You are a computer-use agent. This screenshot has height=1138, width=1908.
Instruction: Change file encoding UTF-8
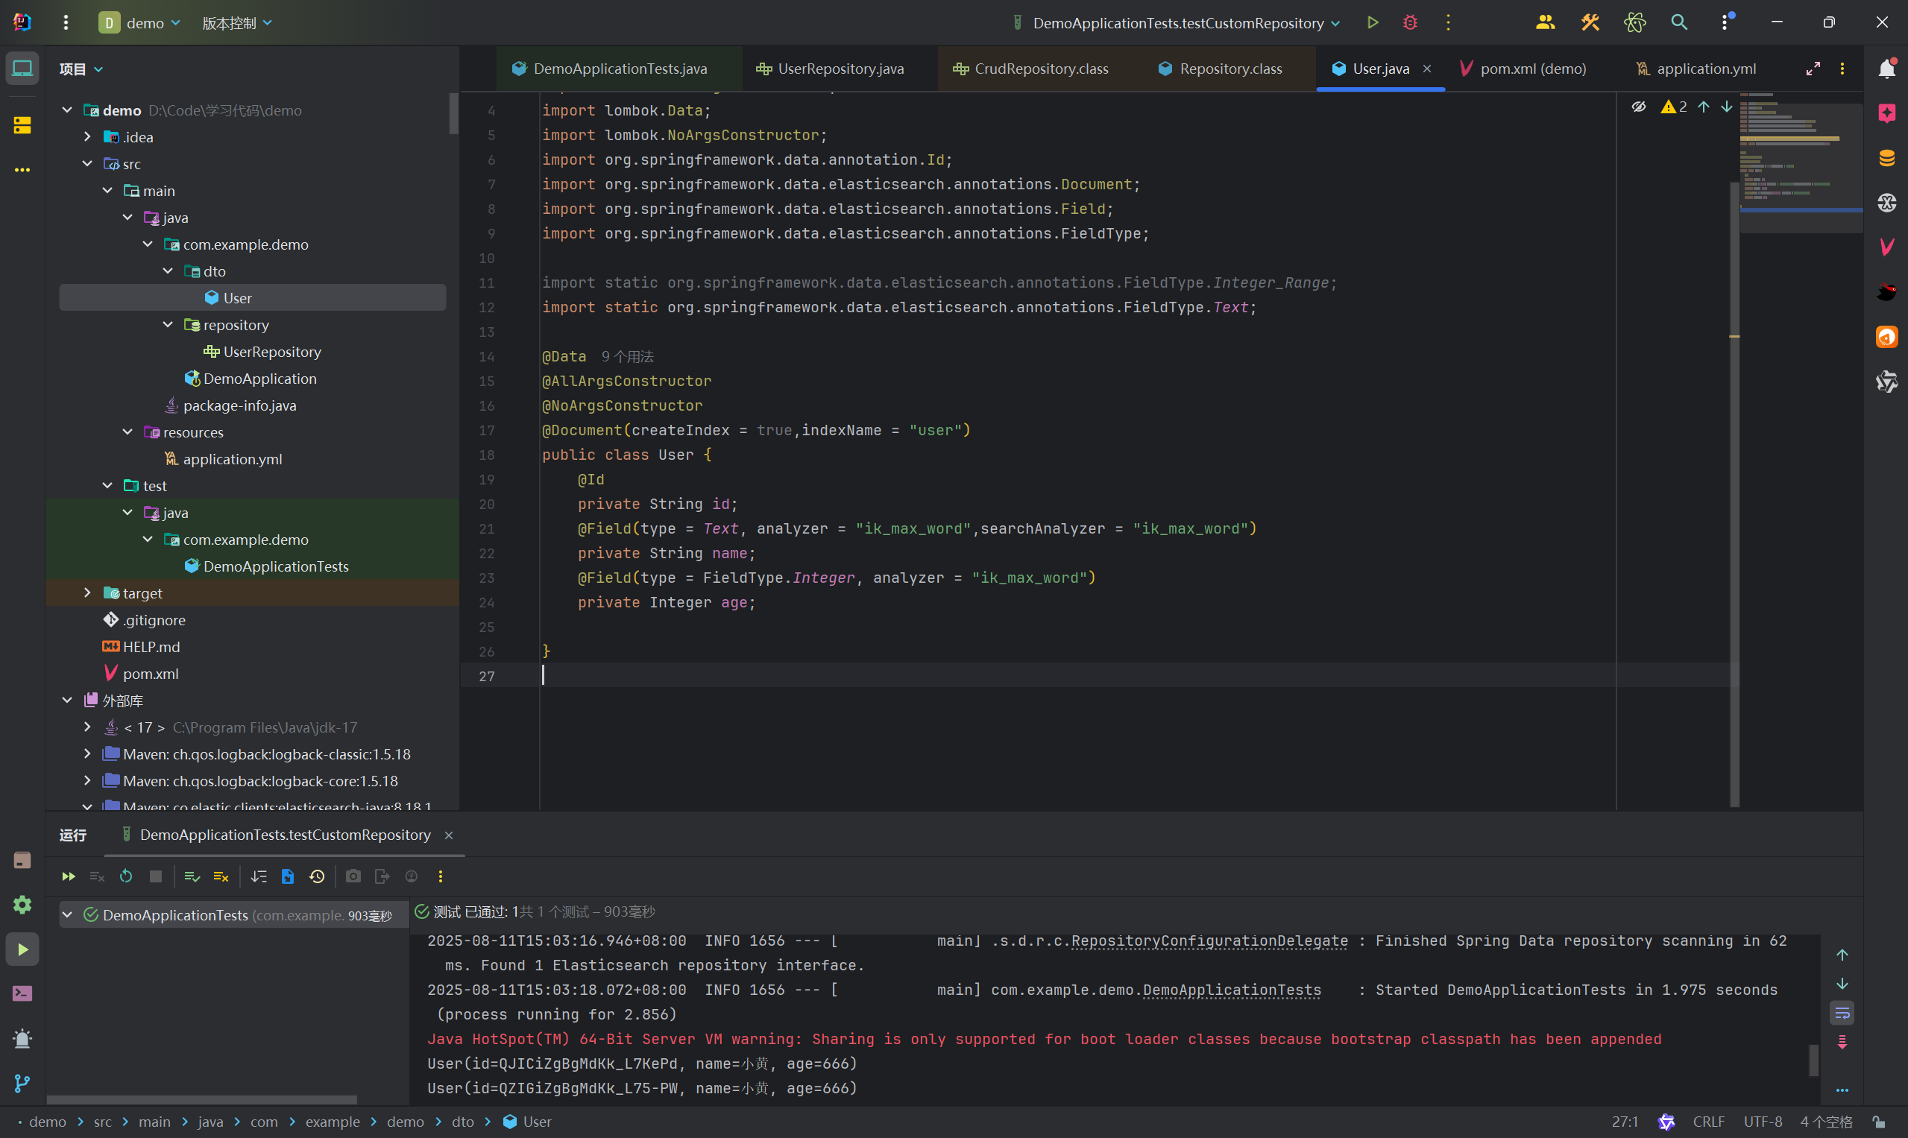tap(1763, 1122)
